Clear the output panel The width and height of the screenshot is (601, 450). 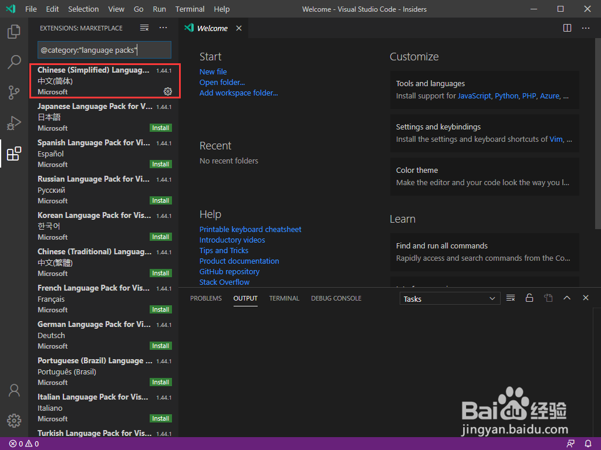[x=511, y=298]
